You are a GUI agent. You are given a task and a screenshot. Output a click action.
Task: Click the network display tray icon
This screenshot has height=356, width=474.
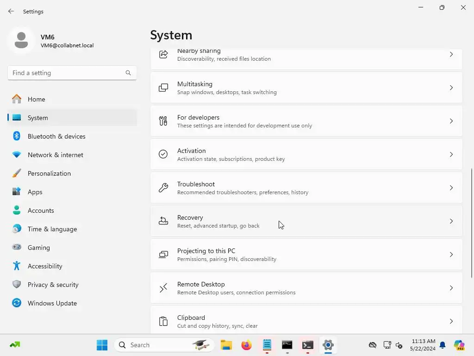[x=387, y=345]
